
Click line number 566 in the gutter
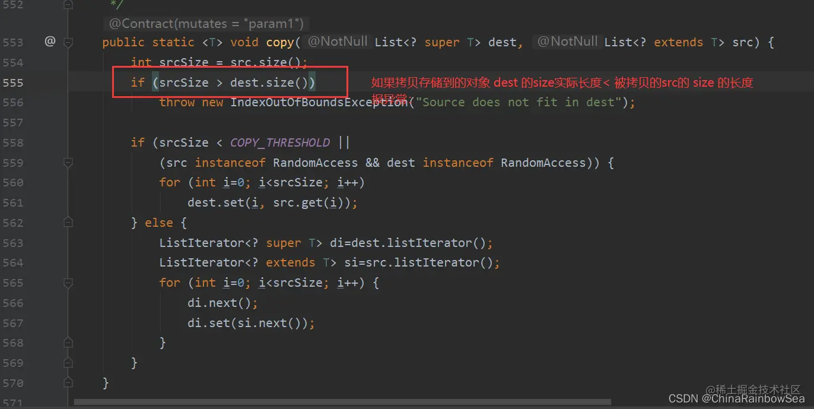coord(13,303)
